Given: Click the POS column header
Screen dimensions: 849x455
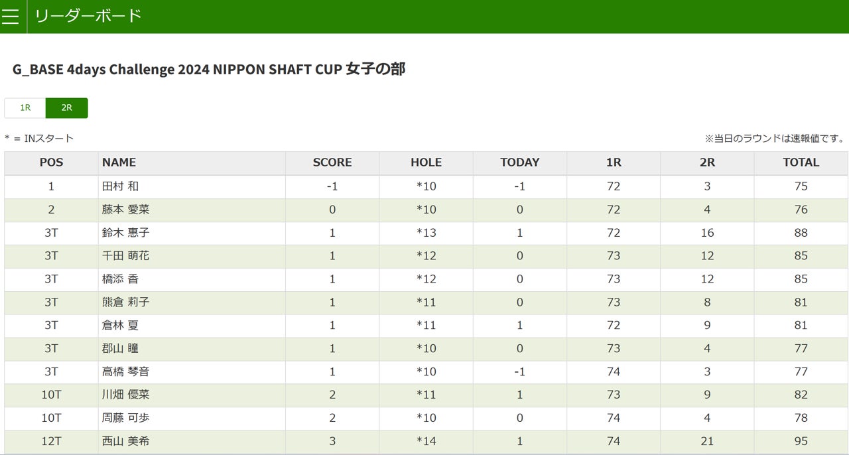Looking at the screenshot, I should click(x=51, y=162).
